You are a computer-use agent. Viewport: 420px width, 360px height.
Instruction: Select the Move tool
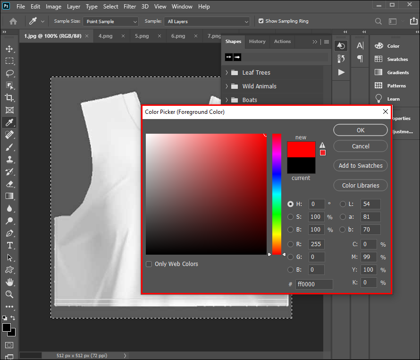(9, 49)
